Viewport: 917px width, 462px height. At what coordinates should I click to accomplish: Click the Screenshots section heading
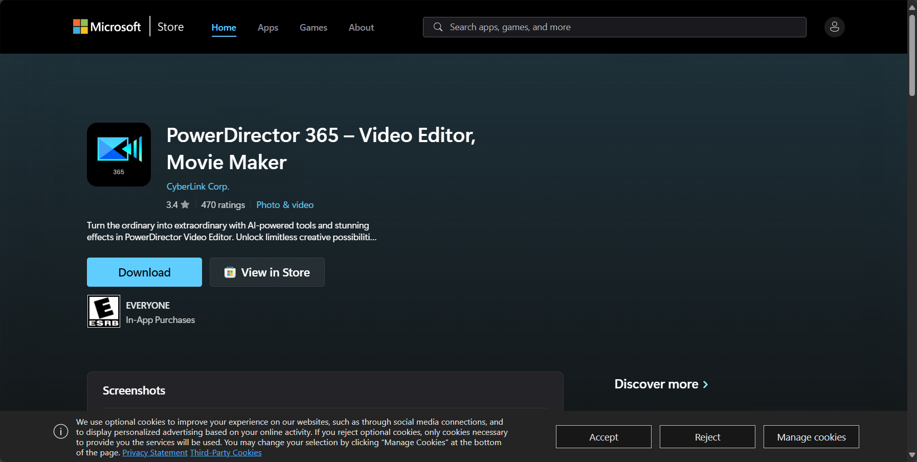(x=134, y=390)
